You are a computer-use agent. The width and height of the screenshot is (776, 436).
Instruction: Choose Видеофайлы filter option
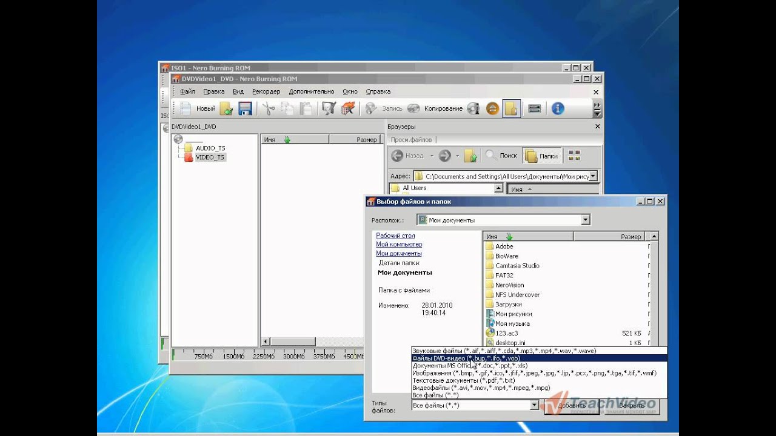tap(539, 388)
